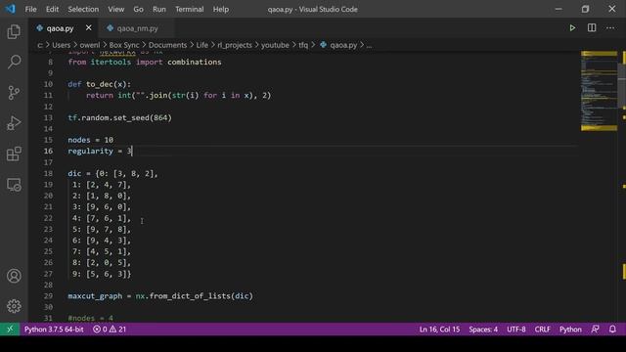Click on '5: [9, 7, 8],' line

click(102, 229)
